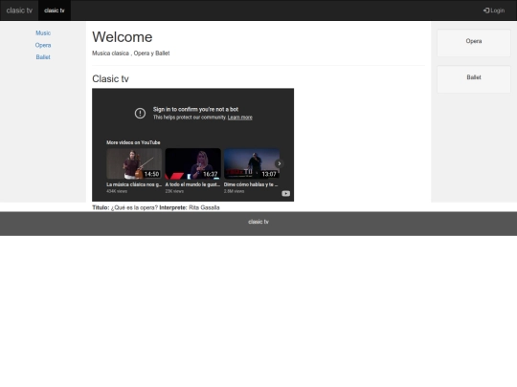
Task: Click the Learn more link in player
Action: coord(239,118)
